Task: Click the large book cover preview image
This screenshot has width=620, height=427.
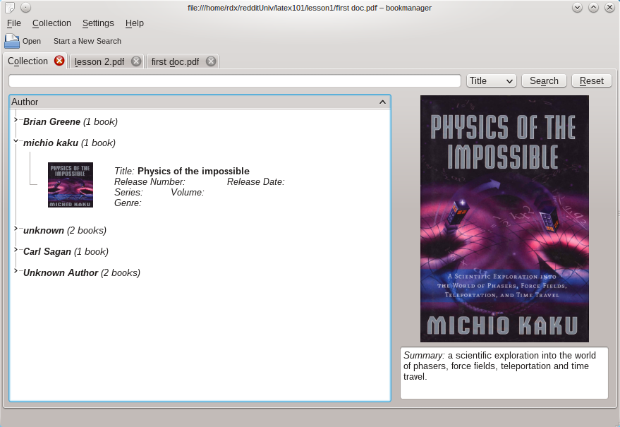Action: click(x=504, y=219)
